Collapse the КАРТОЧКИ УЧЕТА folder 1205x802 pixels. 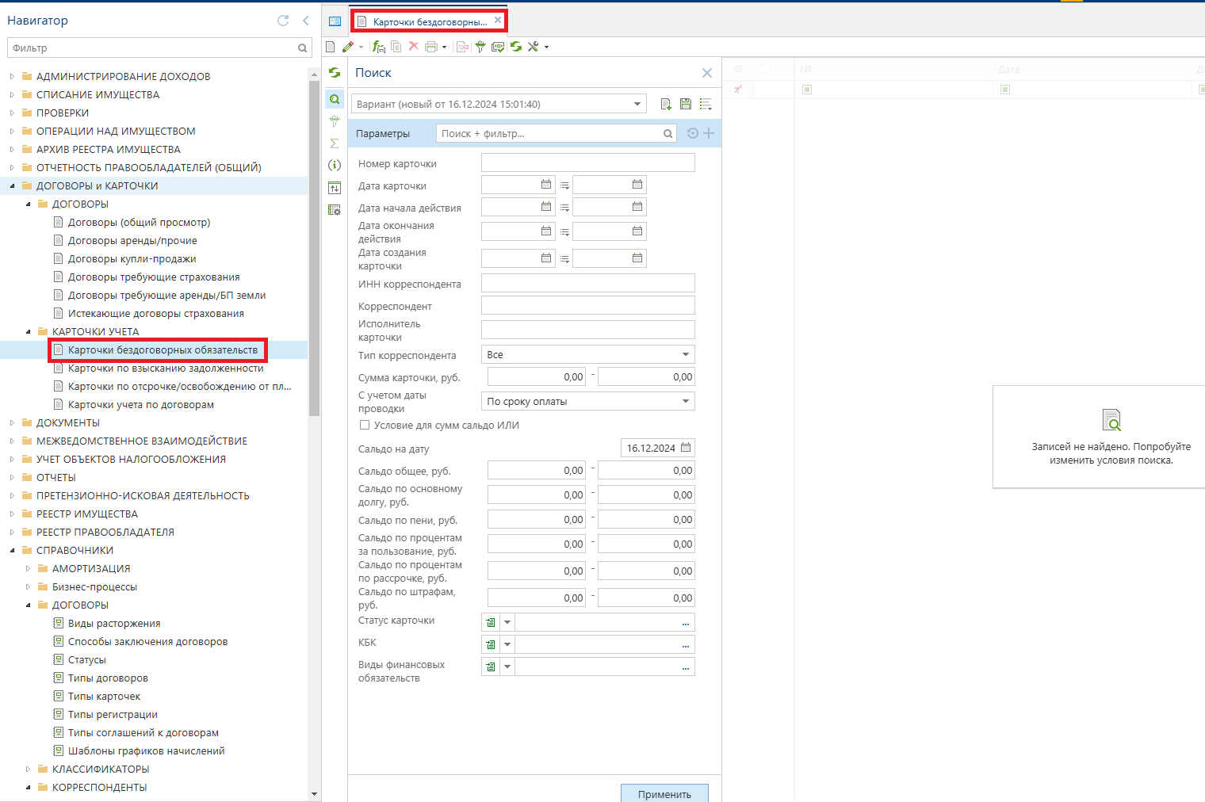28,331
